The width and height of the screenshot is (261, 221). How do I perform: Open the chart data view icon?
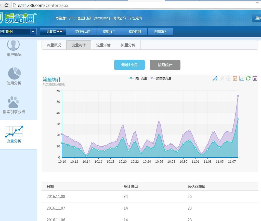coord(235,78)
